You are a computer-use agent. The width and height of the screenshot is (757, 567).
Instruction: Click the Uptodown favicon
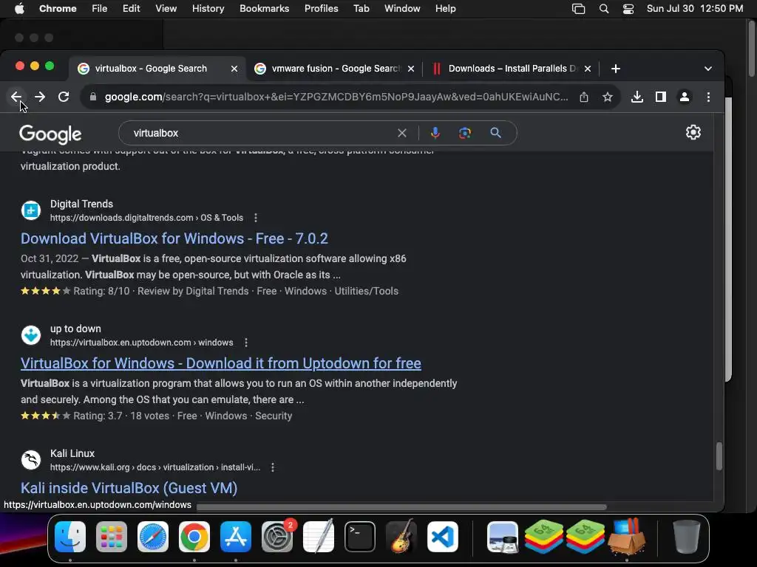coord(31,335)
